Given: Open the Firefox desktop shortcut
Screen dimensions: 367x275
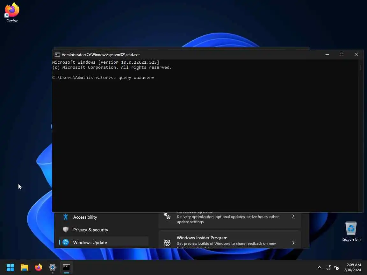Looking at the screenshot, I should click(x=12, y=13).
